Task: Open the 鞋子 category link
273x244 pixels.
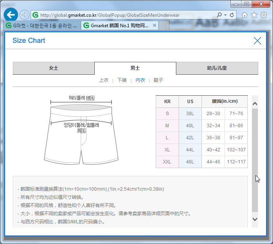Action: point(158,80)
